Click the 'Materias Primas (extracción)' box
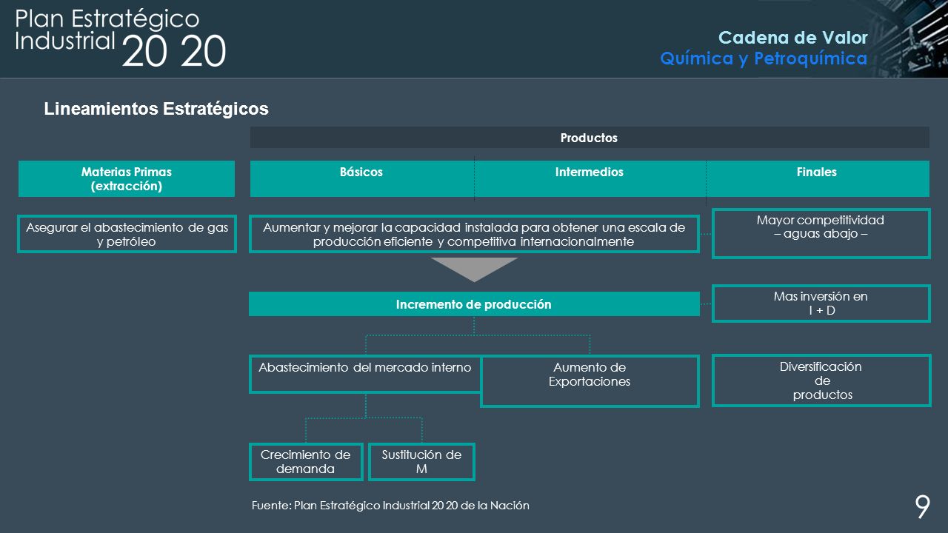948x533 pixels. point(127,179)
